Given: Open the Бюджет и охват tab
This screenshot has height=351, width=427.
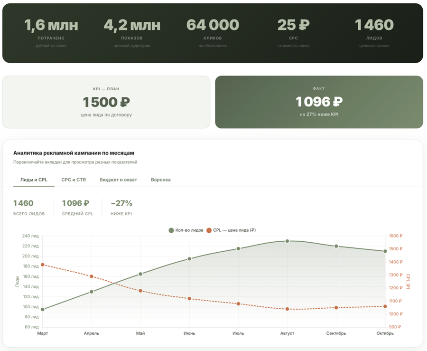Looking at the screenshot, I should point(118,180).
